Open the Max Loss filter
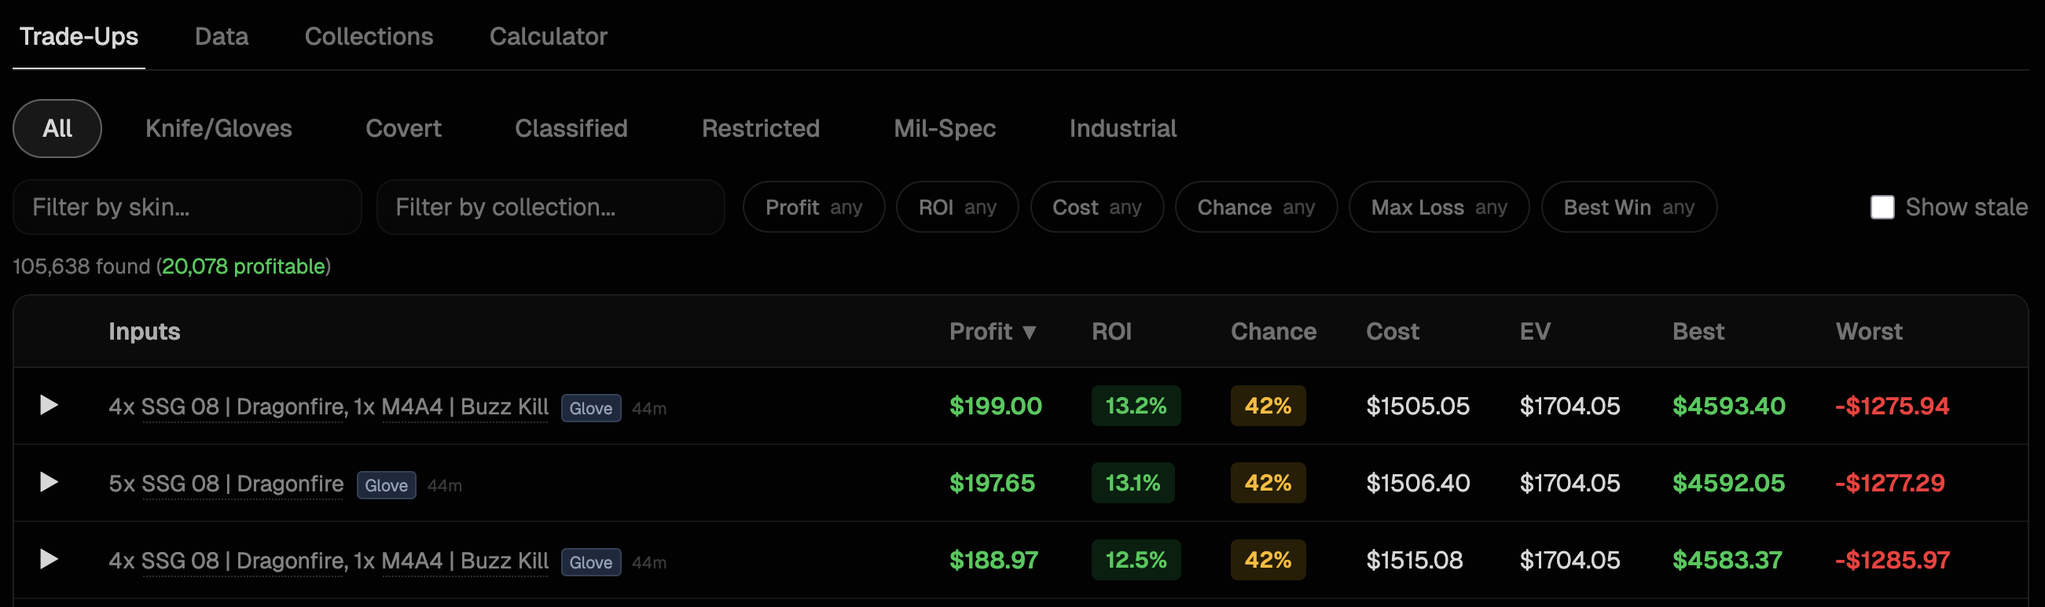The height and width of the screenshot is (607, 2045). coord(1438,207)
